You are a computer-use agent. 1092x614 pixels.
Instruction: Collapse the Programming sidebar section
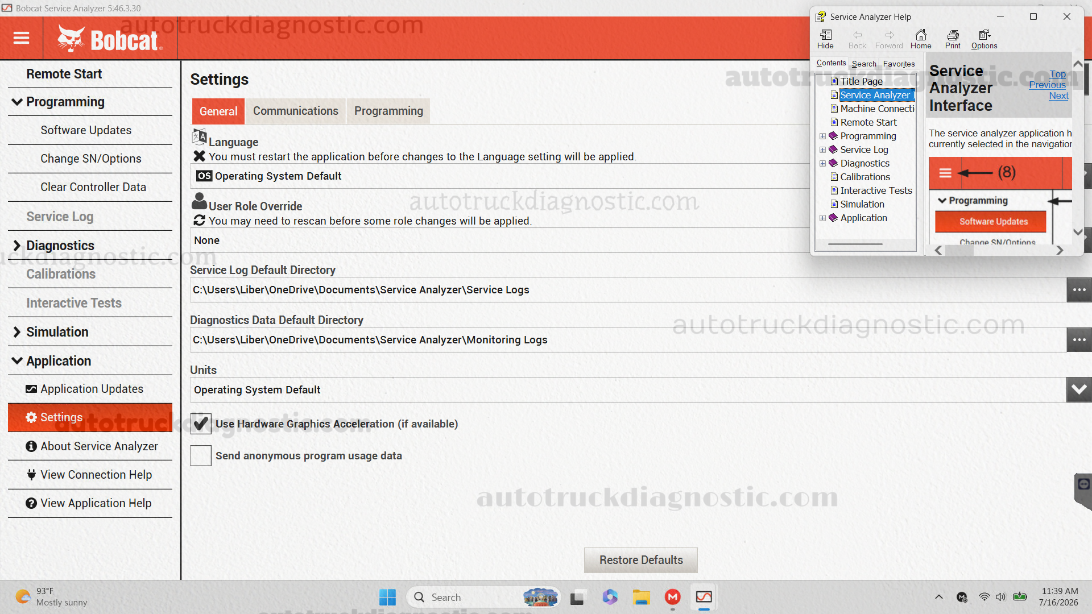pos(17,102)
